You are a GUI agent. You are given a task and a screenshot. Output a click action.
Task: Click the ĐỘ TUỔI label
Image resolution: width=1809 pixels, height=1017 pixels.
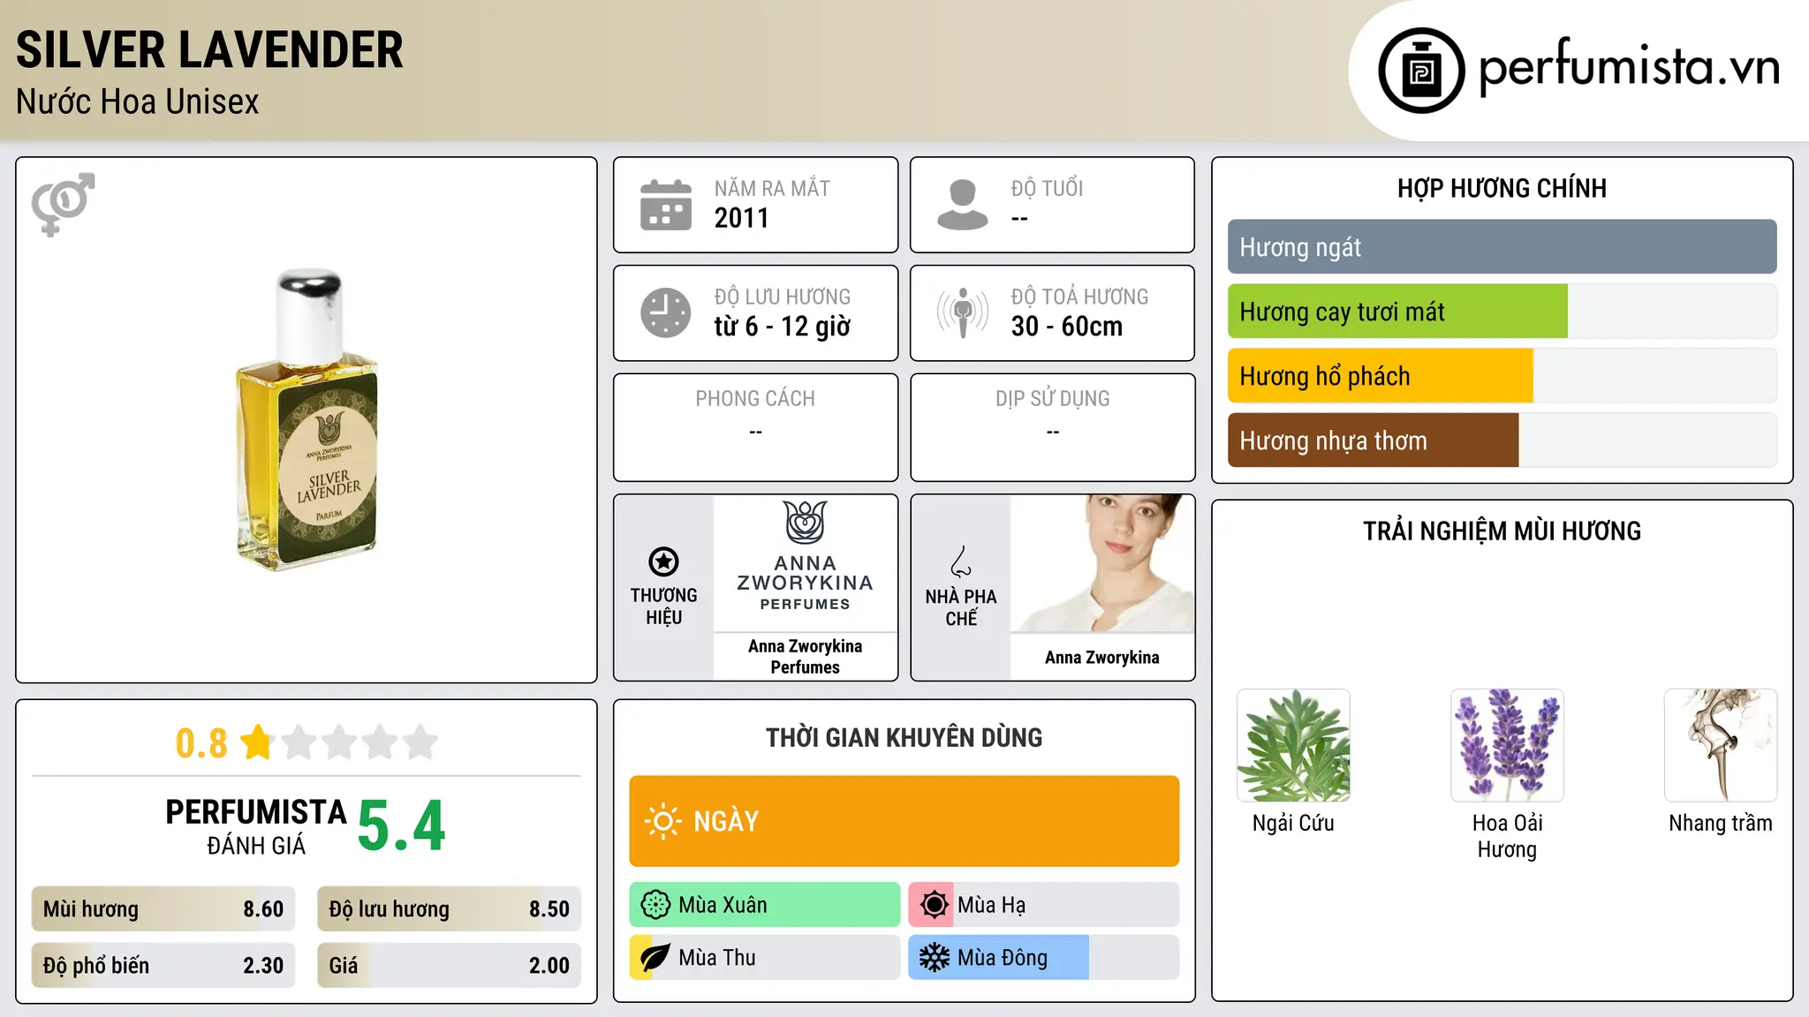point(1047,188)
